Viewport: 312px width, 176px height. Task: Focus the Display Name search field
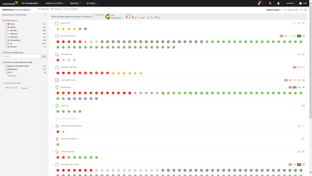[x=22, y=56]
